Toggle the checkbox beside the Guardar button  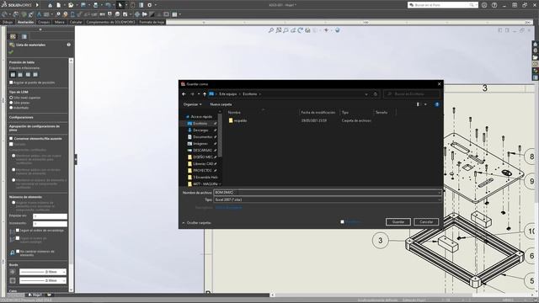point(342,222)
